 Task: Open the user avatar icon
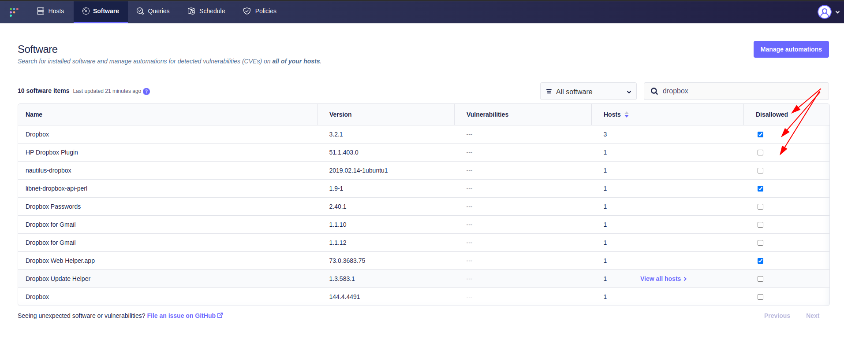(824, 12)
